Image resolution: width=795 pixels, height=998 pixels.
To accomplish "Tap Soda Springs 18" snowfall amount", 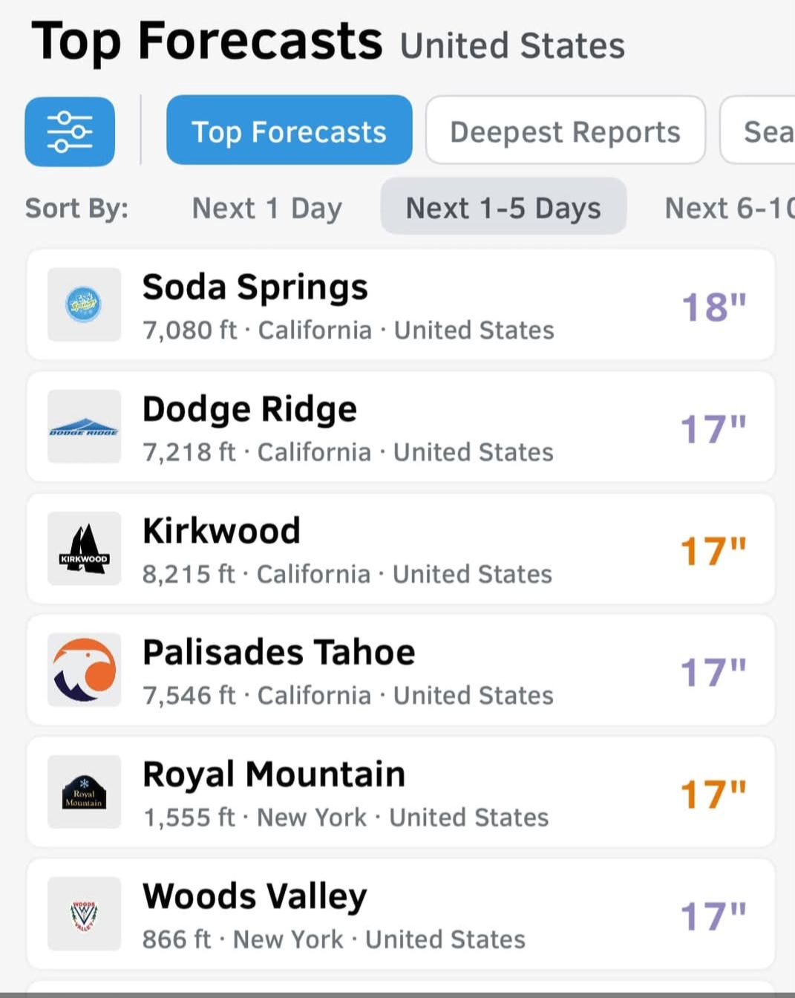I will pyautogui.click(x=713, y=307).
